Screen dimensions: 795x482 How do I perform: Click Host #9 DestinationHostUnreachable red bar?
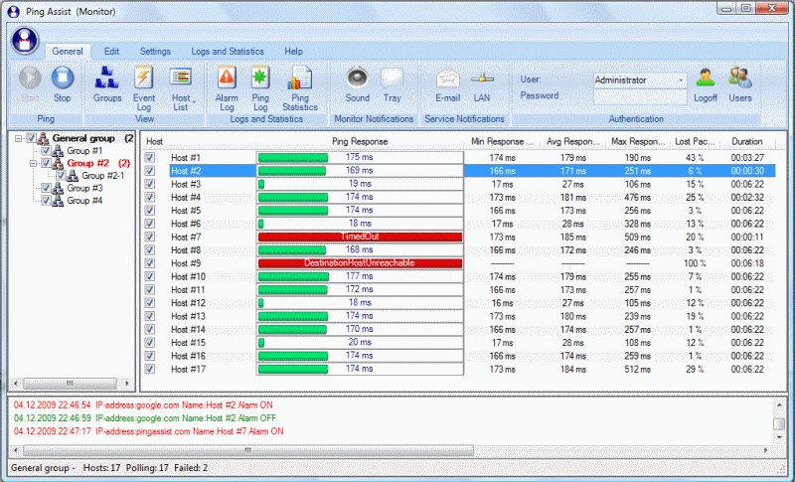(x=360, y=262)
